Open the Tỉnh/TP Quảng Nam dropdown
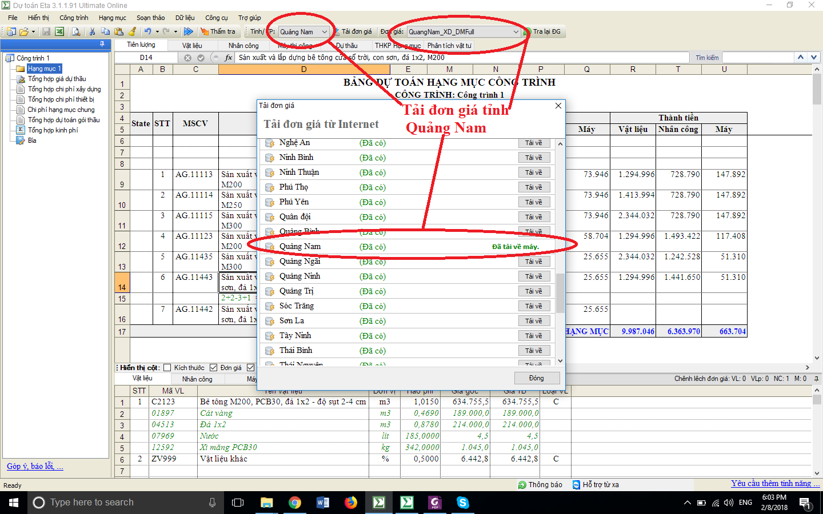This screenshot has height=514, width=823. tap(325, 32)
